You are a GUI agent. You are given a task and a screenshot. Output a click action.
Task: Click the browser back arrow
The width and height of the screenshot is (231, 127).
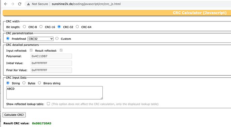coord(6,4)
